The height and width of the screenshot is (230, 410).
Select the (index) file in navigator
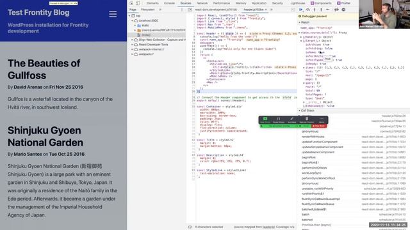click(x=146, y=35)
